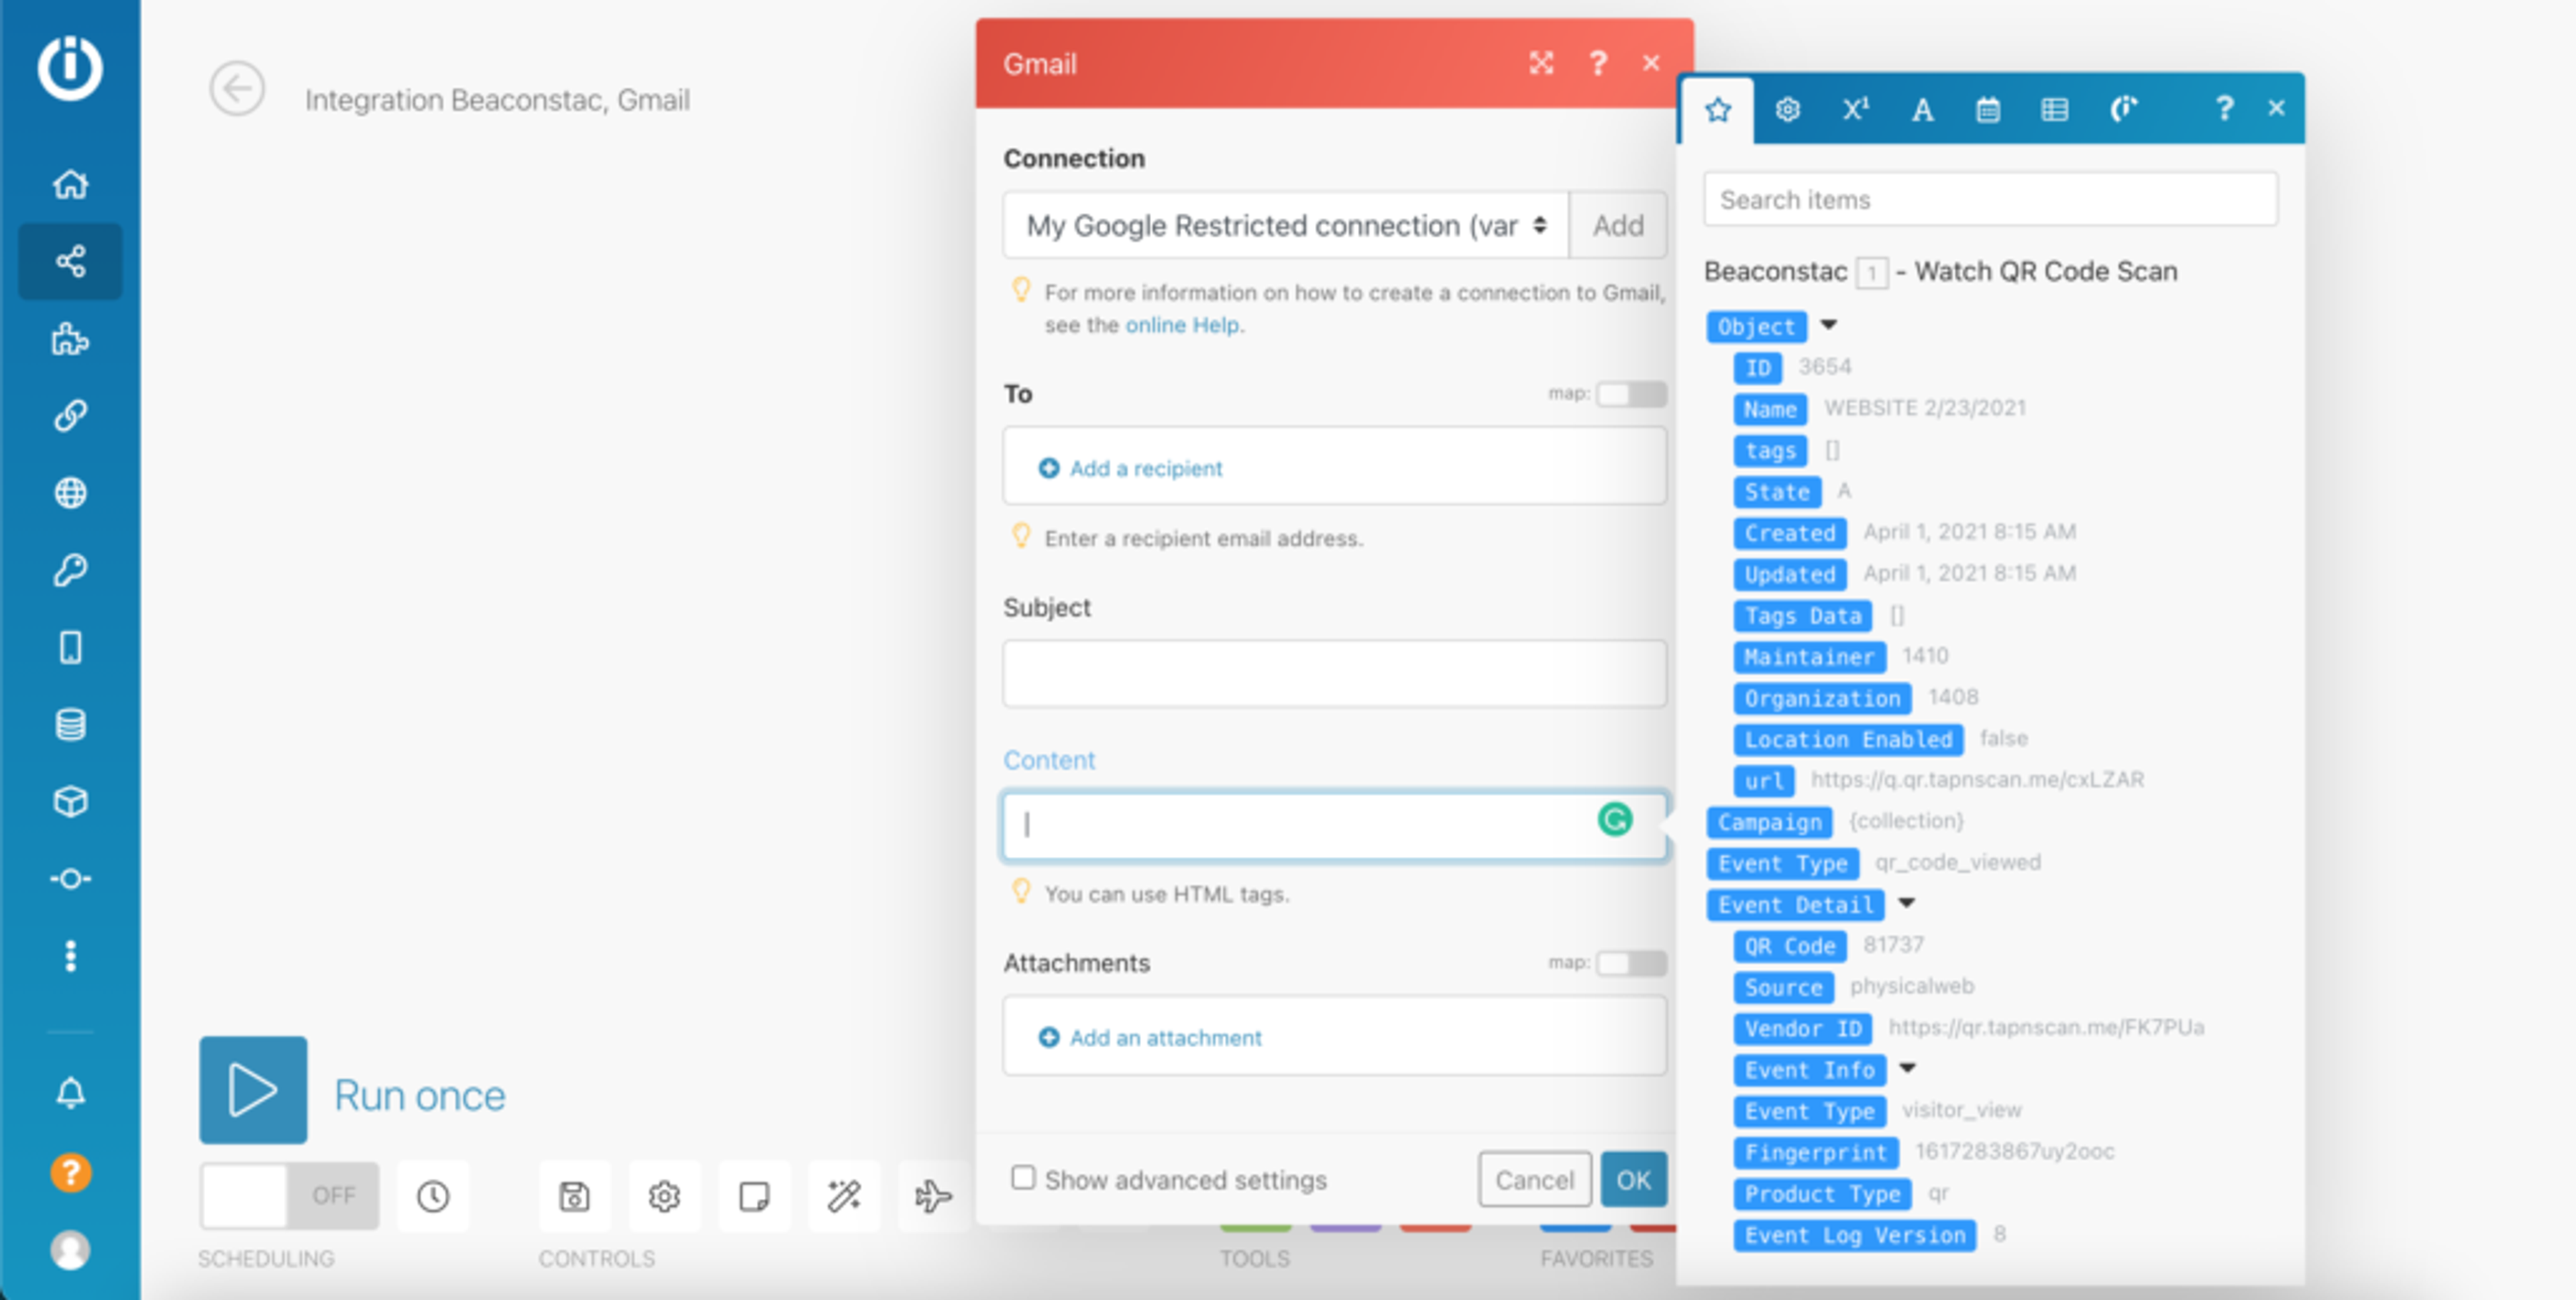Open Notifications bell icon

[x=70, y=1093]
